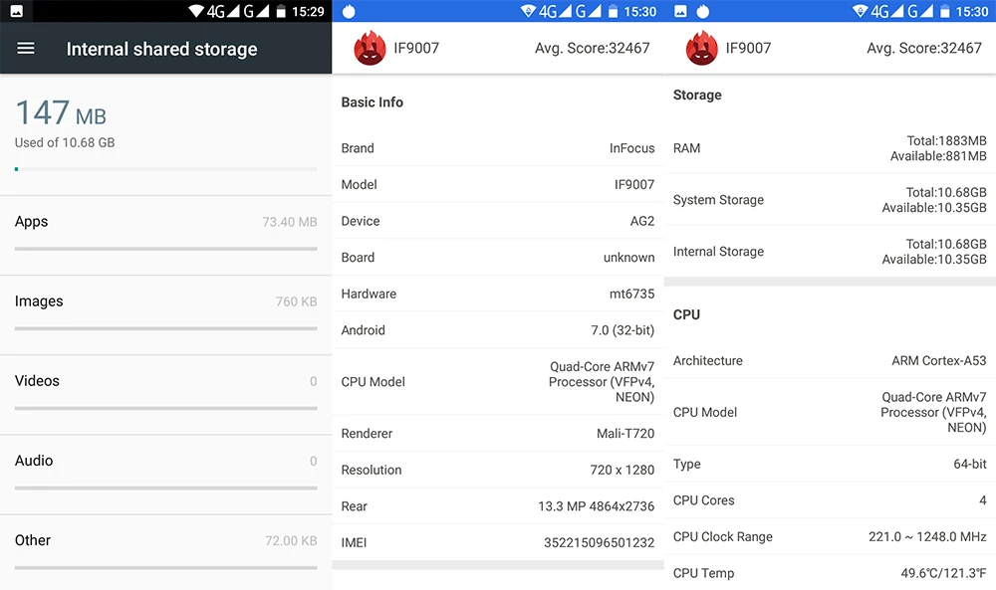Tap 'Avg. Score:32467' on Storage CPU screen
Screen dimensions: 996x590
click(x=924, y=48)
